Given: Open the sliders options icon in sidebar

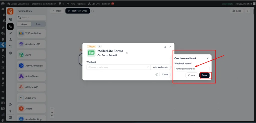Looking at the screenshot, I should 10,46.
